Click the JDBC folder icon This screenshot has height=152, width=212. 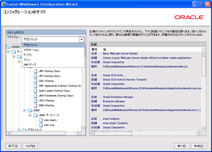point(30,110)
